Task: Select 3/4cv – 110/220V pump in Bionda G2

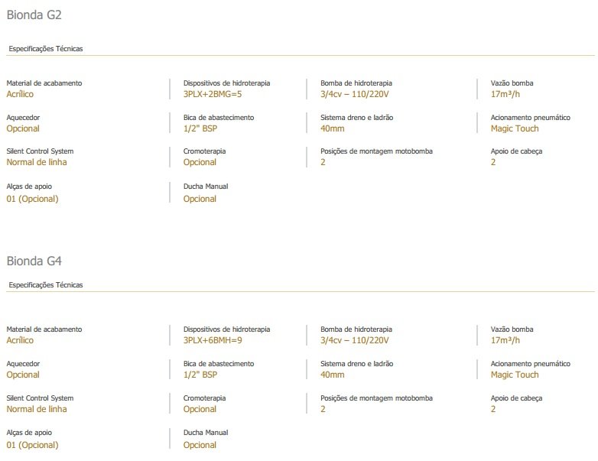Action: tap(355, 94)
